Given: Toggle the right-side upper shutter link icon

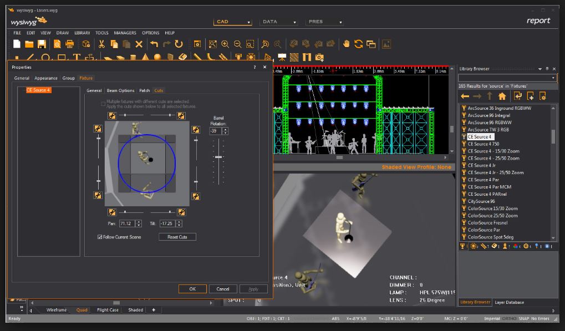Looking at the screenshot, I should coord(196,129).
